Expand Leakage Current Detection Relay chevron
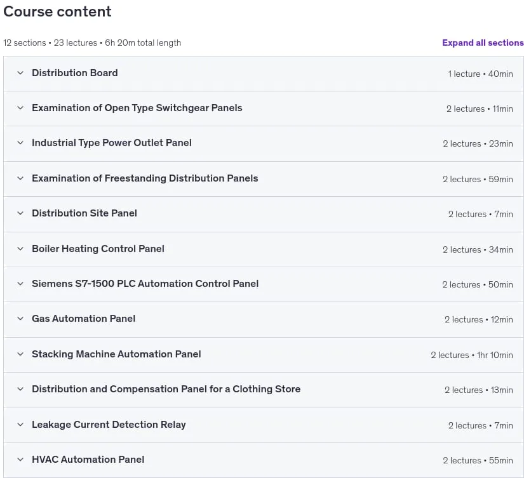The width and height of the screenshot is (524, 478). click(x=20, y=425)
